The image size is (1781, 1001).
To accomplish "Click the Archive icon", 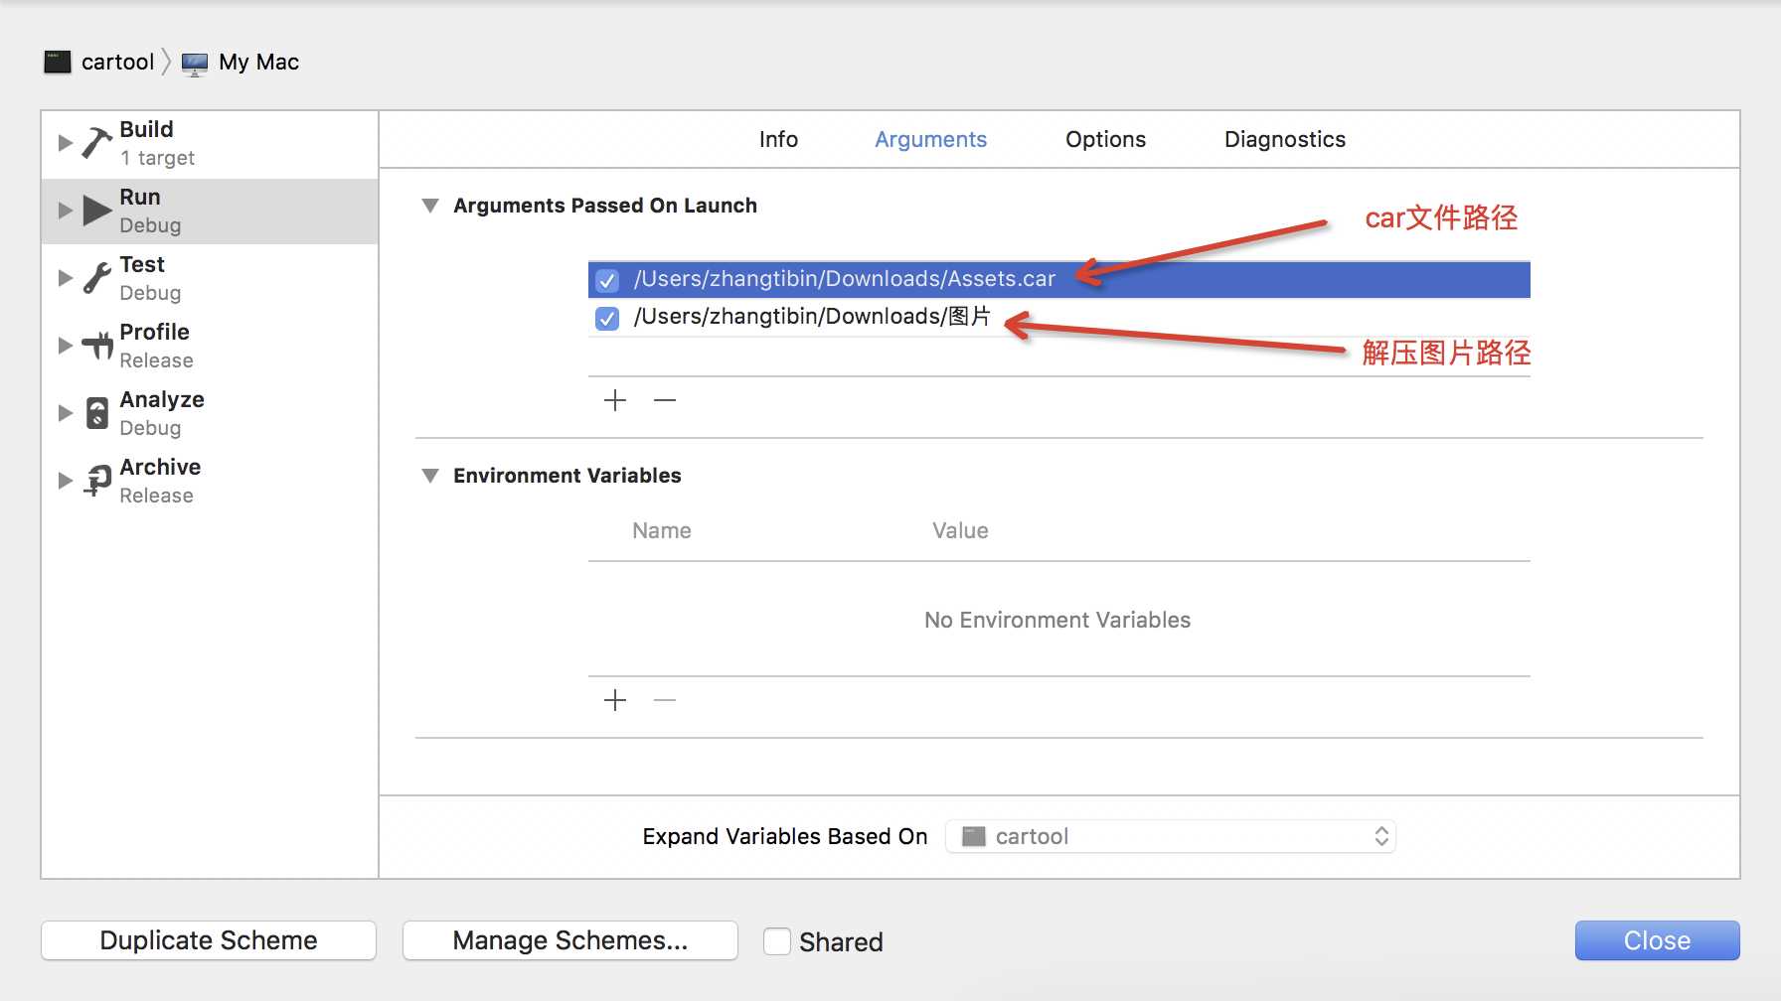I will pyautogui.click(x=97, y=481).
